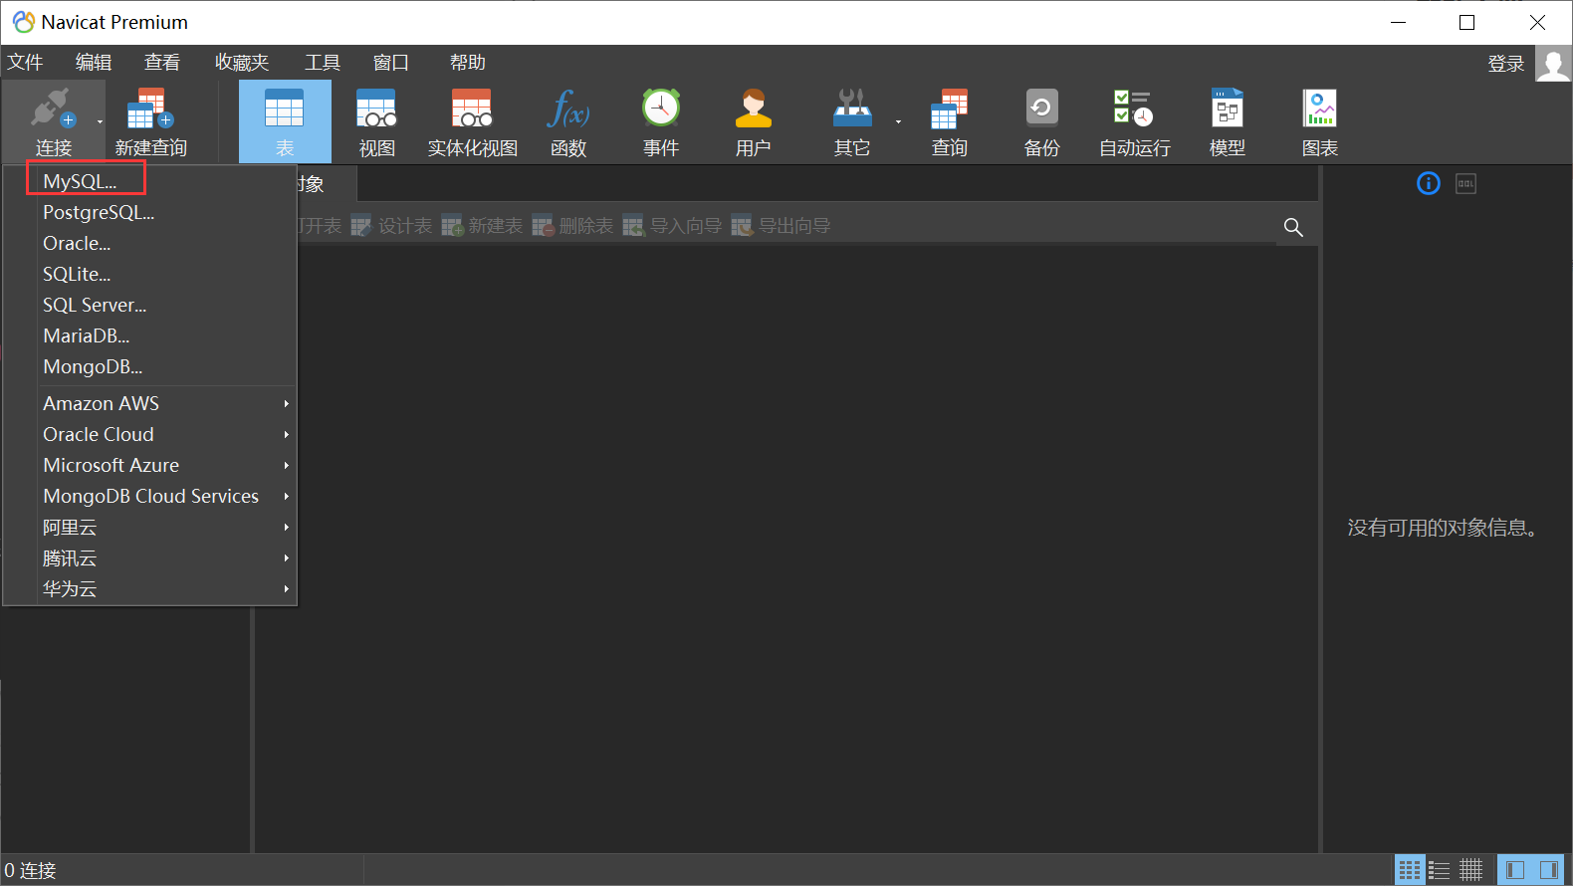Image resolution: width=1573 pixels, height=886 pixels.
Task: Open the User (用户) icon
Action: point(753,109)
